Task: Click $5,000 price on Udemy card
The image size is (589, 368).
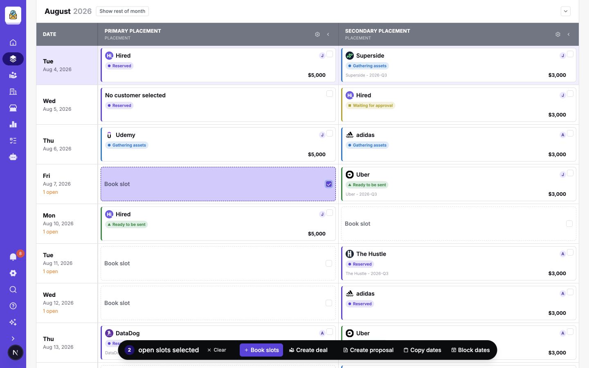Action: pos(317,155)
